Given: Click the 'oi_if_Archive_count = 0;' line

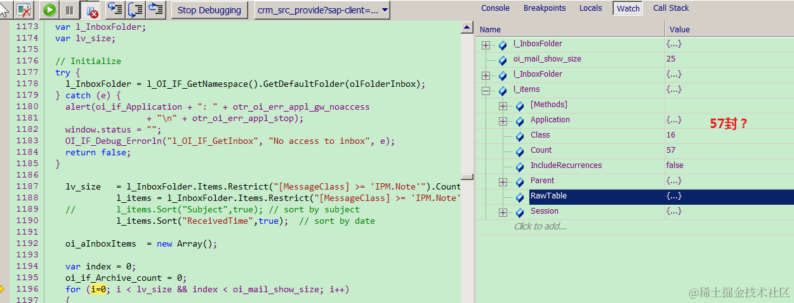Looking at the screenshot, I should (125, 278).
